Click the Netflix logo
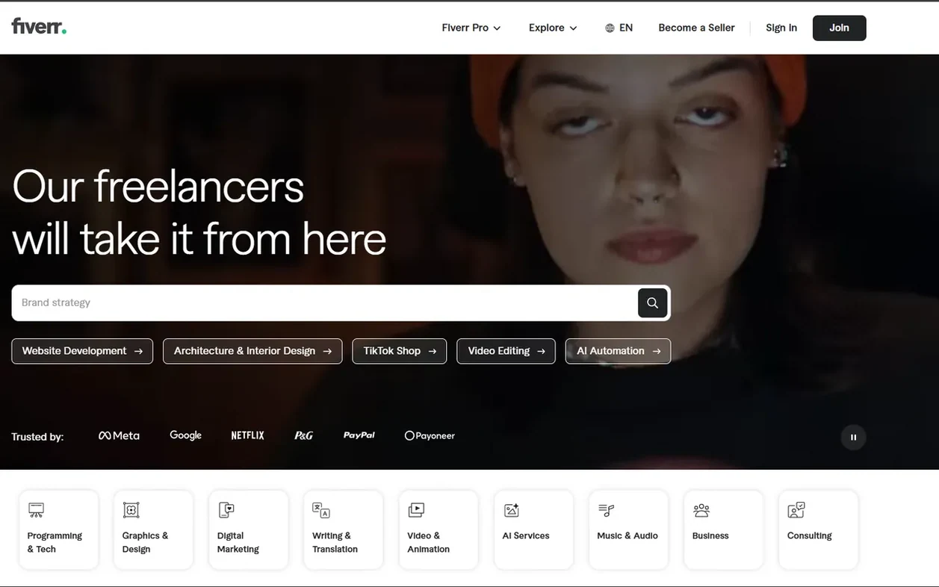 (x=247, y=435)
